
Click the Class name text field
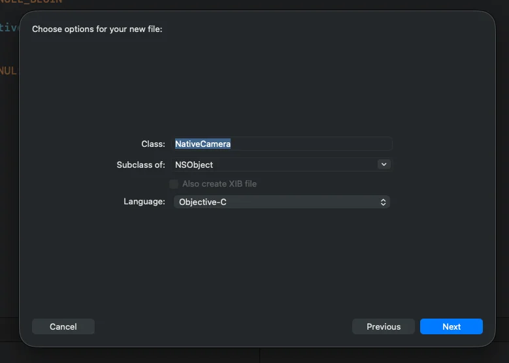click(282, 144)
